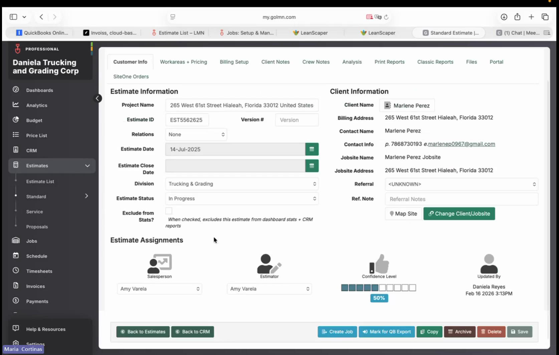Click the Referral Notes input field
The image size is (559, 355).
click(461, 199)
